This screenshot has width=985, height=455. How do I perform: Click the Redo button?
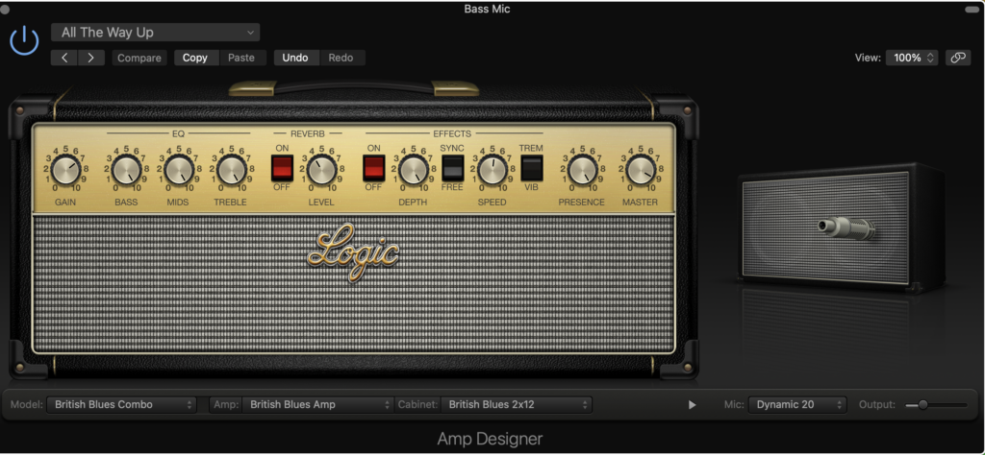(341, 58)
